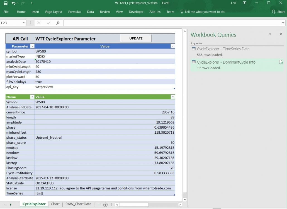Screen dimensions: 287x209
Task: Click inside the Name Box showing E23
Action: coord(11,23)
